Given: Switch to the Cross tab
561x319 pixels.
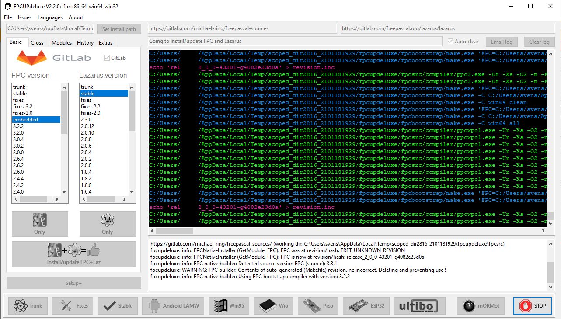Looking at the screenshot, I should coord(37,43).
